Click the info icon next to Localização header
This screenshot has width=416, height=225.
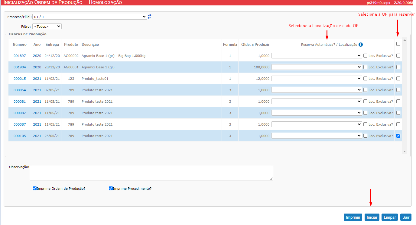click(x=360, y=45)
